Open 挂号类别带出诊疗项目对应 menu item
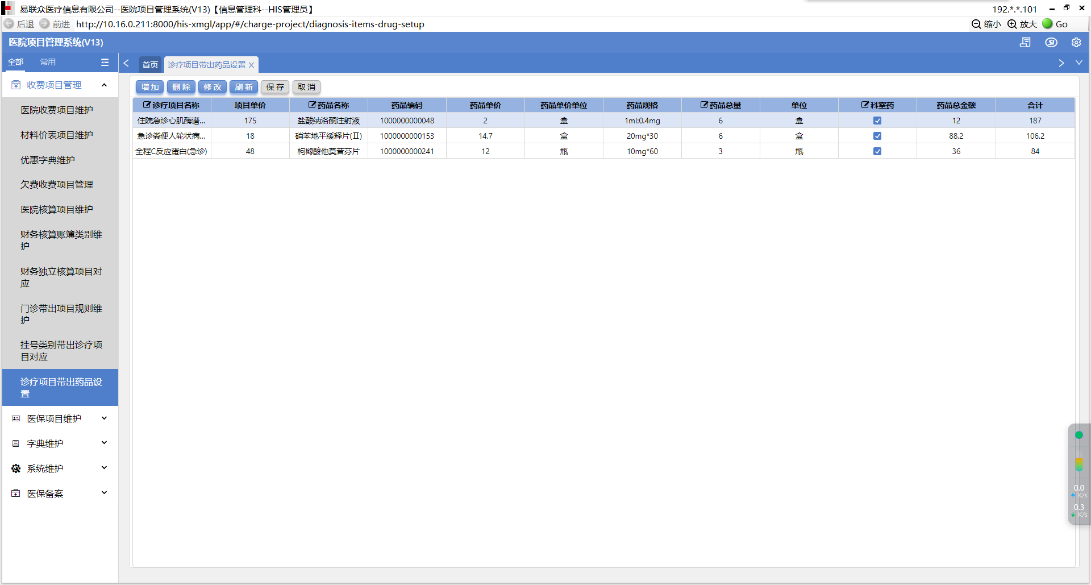This screenshot has width=1091, height=585. [x=60, y=351]
